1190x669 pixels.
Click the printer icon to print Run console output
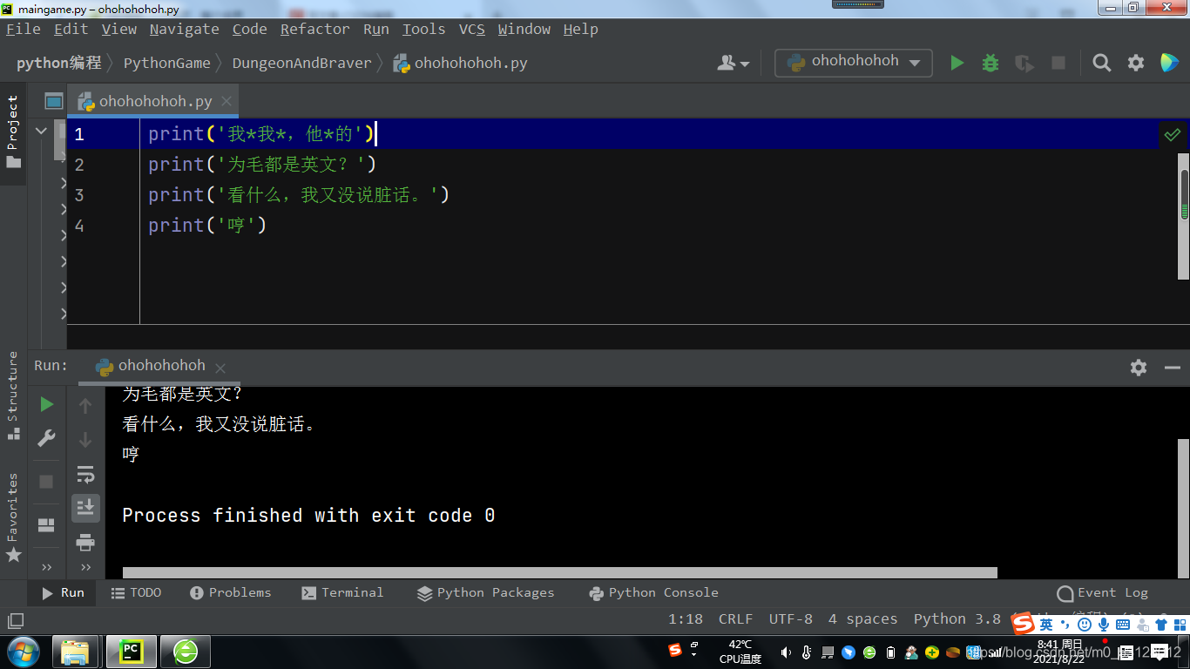(85, 543)
